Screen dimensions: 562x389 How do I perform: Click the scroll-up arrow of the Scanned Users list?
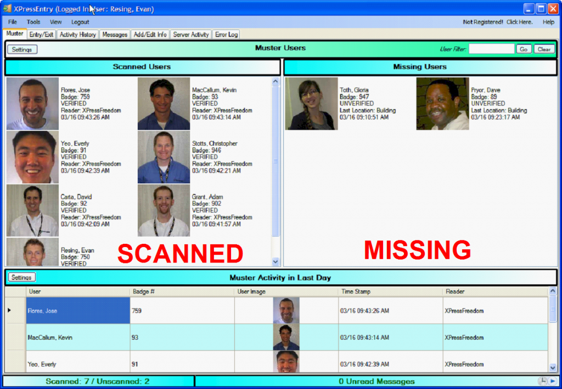coord(275,80)
